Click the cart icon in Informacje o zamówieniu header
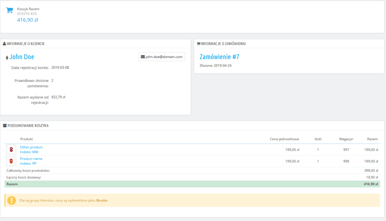 pyautogui.click(x=198, y=44)
